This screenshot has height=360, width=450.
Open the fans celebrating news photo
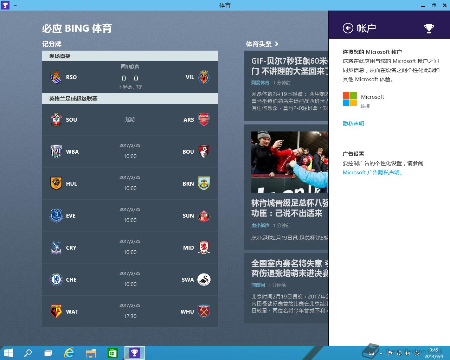click(290, 162)
